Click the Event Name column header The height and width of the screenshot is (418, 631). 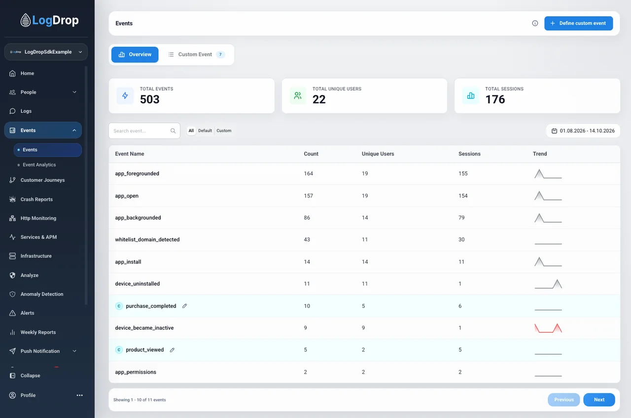click(130, 154)
